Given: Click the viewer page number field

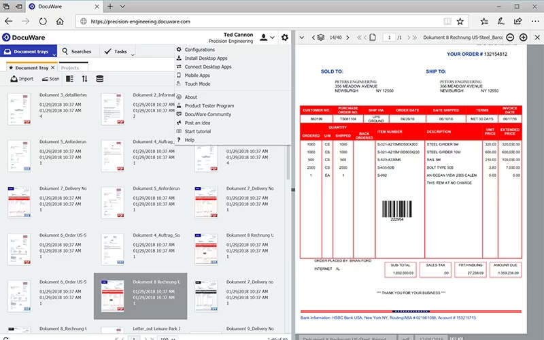Looking at the screenshot, I should (389, 37).
